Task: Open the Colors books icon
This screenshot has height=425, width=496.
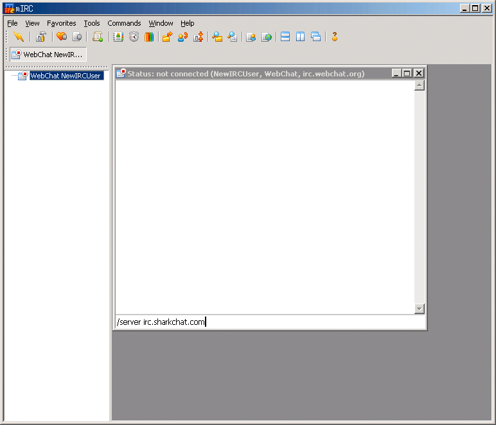Action: tap(149, 37)
